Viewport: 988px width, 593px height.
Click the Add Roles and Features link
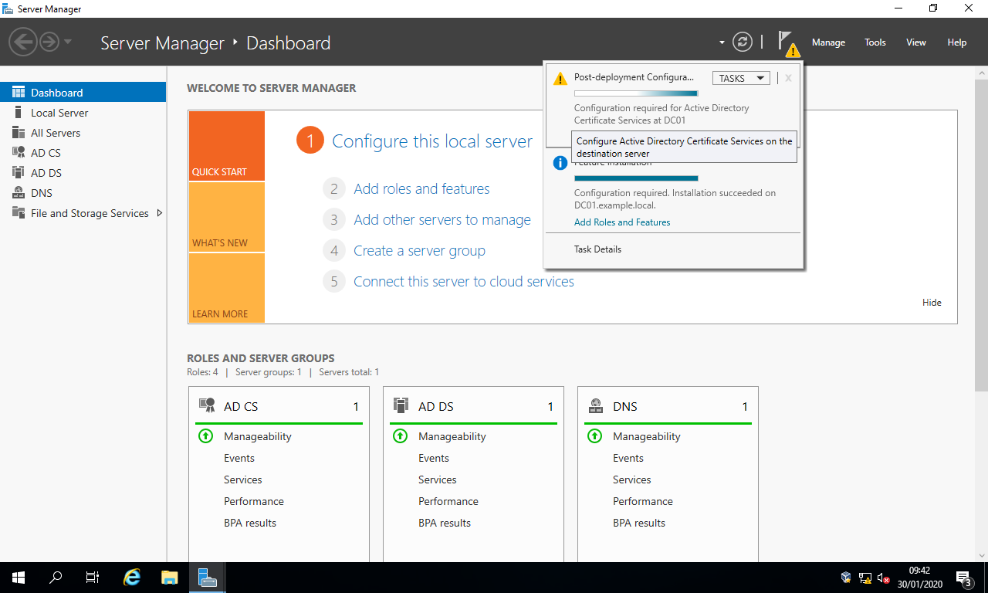(621, 222)
